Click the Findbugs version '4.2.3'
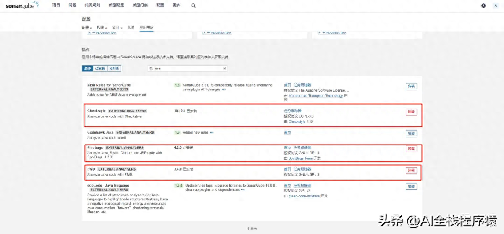The image size is (504, 234). (x=178, y=147)
